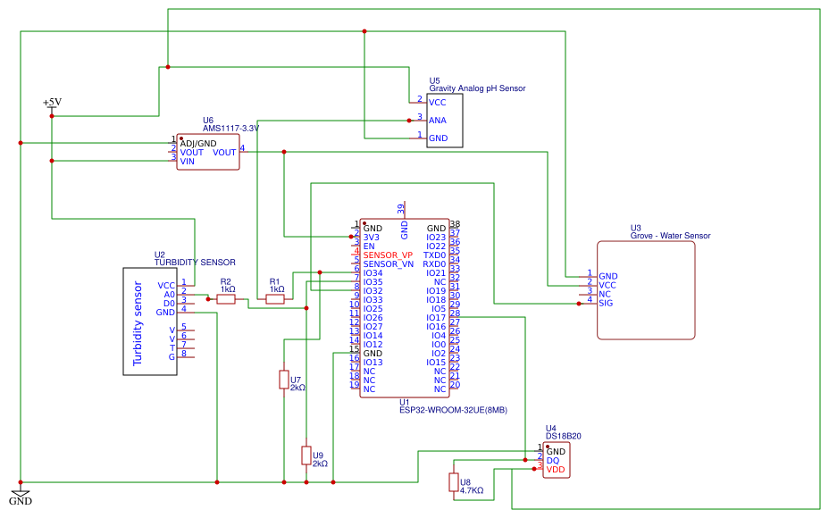Click the 'Gravity Analog pH Sensor' label
829x518 pixels.
pyautogui.click(x=477, y=88)
